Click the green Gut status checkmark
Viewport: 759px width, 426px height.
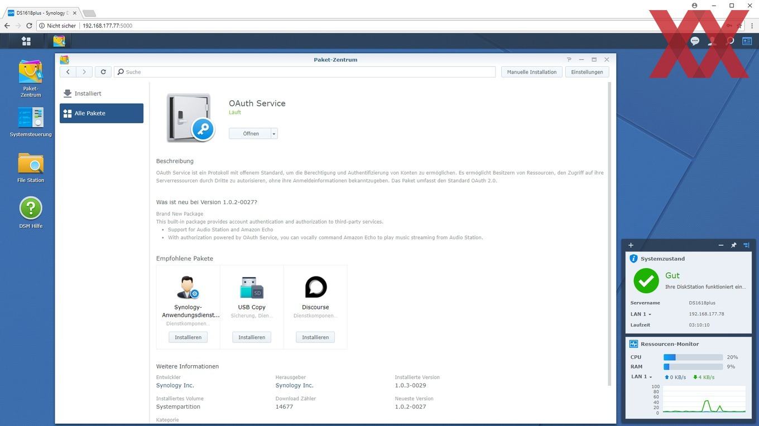pos(646,280)
